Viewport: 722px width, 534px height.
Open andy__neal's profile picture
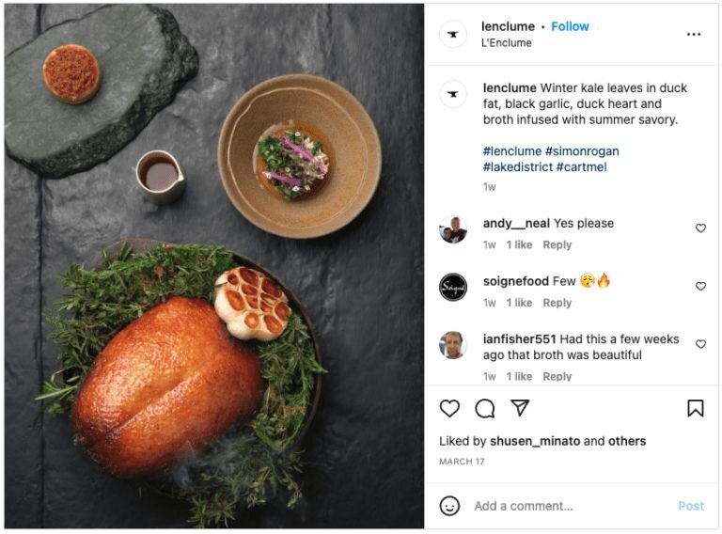pyautogui.click(x=453, y=230)
